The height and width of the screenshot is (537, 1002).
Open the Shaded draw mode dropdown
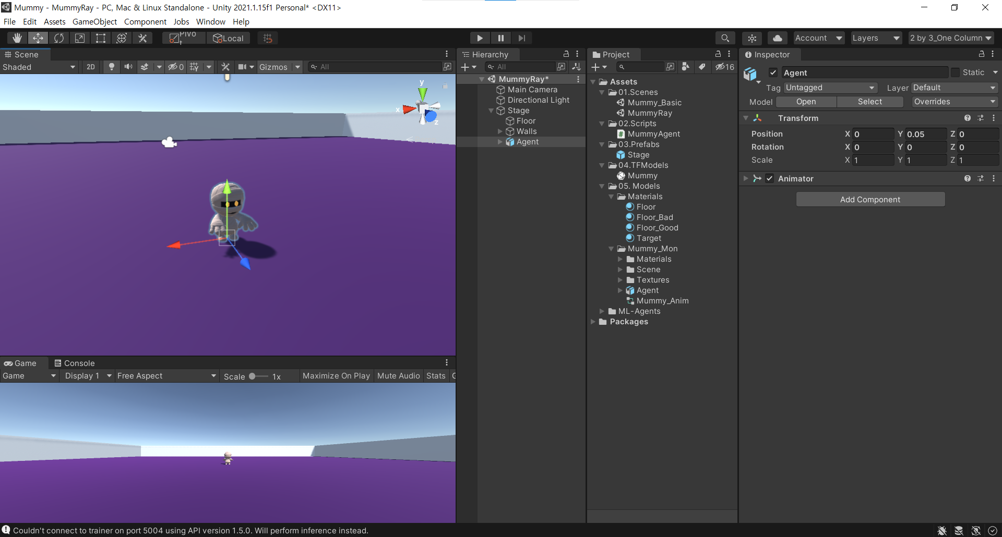(x=39, y=67)
